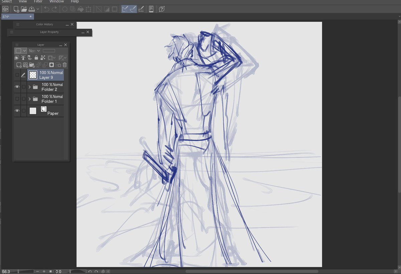Hide Folder 2 eye icon
This screenshot has width=401, height=274.
point(17,87)
